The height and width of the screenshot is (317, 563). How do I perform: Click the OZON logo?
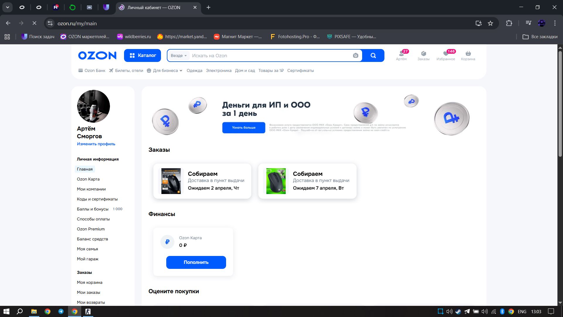pyautogui.click(x=97, y=55)
